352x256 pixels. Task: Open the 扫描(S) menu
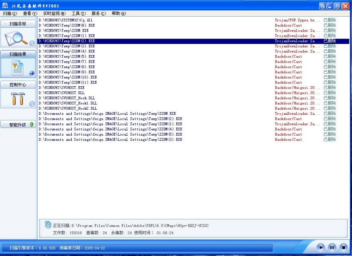[10, 14]
